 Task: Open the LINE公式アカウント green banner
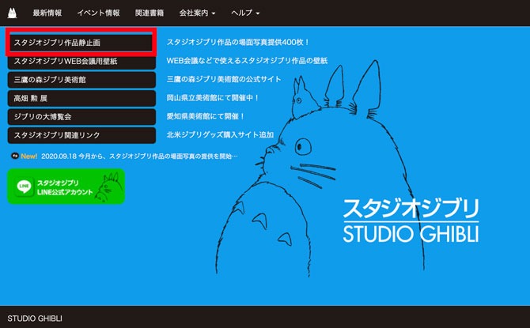pos(66,187)
